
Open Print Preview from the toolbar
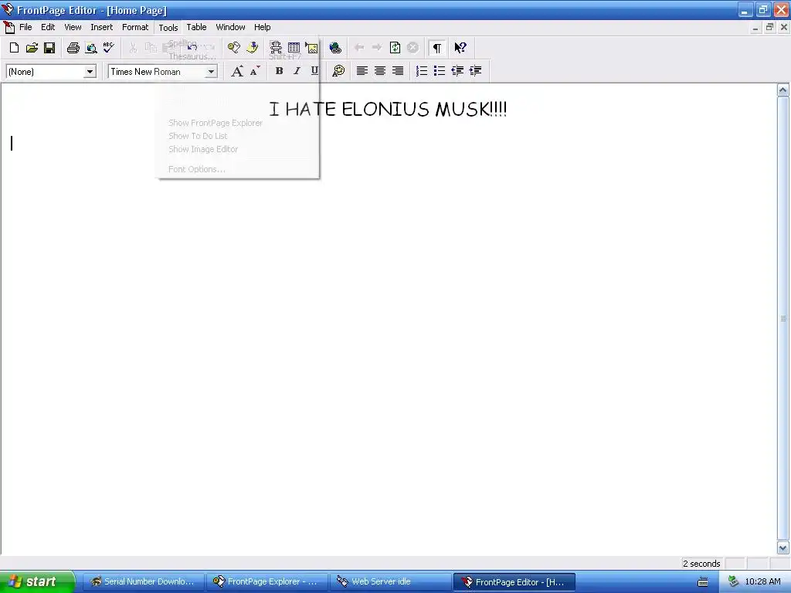[91, 48]
